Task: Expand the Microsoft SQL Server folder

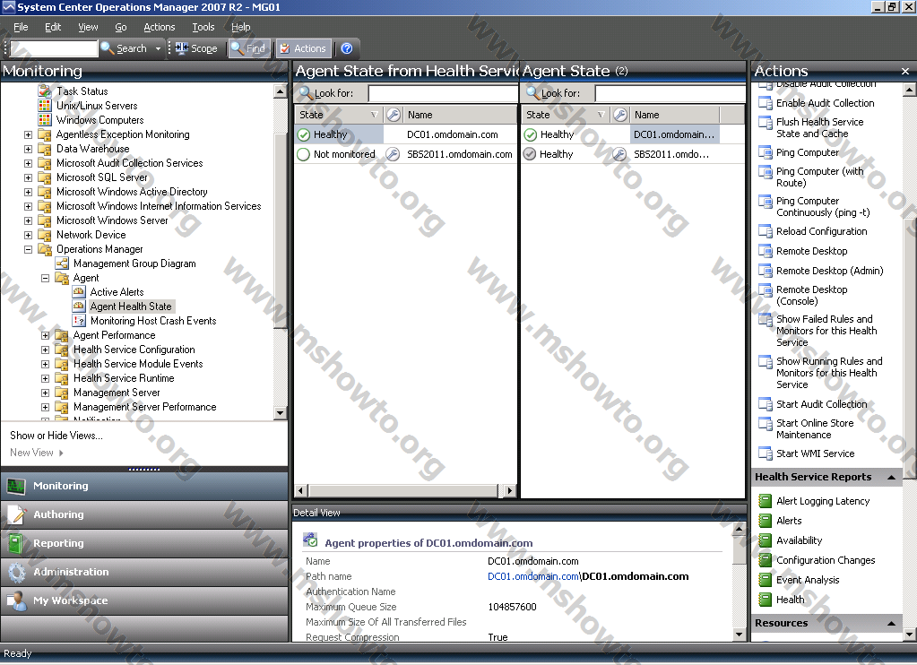Action: 28,177
